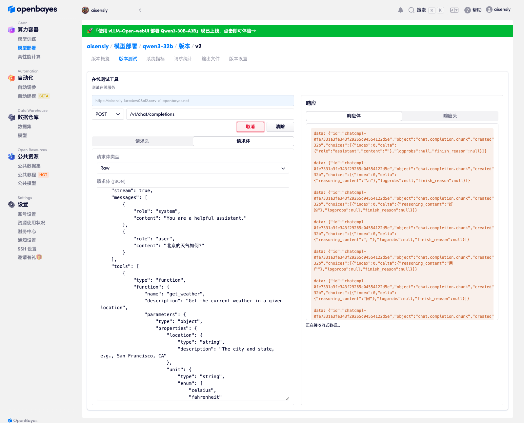Open search with the magnifier icon
Screen dimensions: 524x423
click(x=411, y=10)
